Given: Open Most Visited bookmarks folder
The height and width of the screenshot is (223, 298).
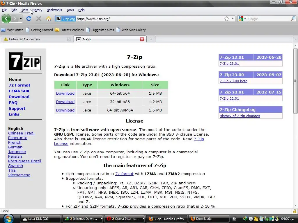Looking at the screenshot, I should click(12, 30).
